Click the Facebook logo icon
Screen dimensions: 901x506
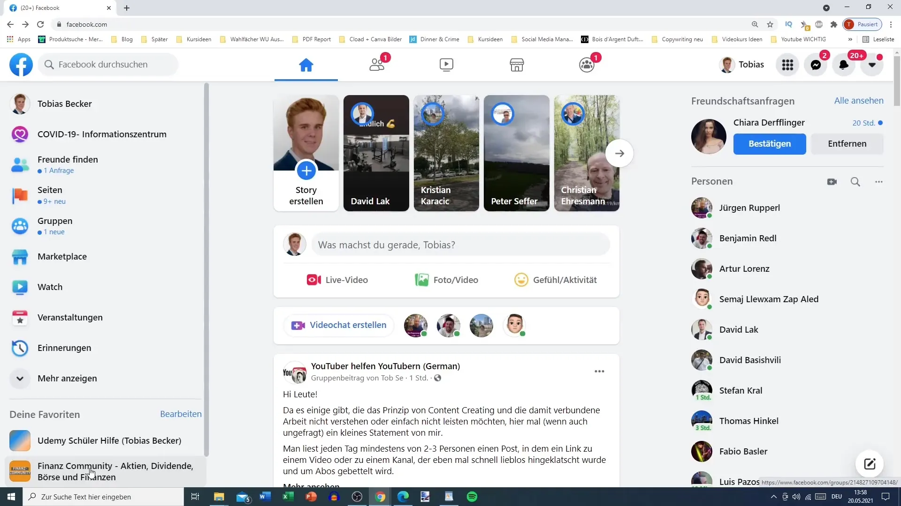pos(21,65)
